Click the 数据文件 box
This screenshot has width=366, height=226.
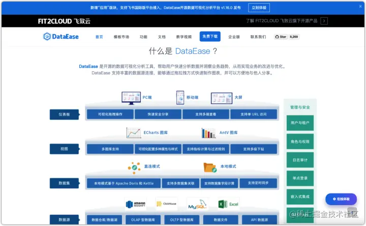coord(221,220)
